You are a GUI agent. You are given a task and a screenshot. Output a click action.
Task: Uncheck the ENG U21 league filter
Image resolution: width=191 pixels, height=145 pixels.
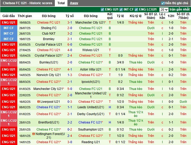[x=102, y=9]
